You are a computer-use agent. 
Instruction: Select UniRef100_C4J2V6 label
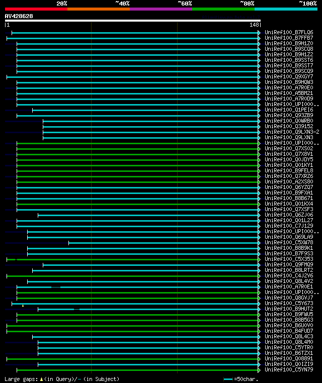tap(289, 276)
